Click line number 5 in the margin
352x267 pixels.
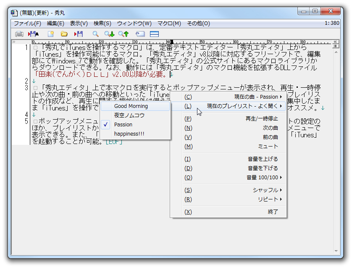coord(26,121)
